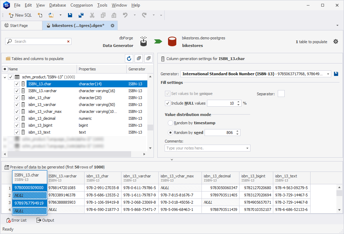Open the Edit menu
Image resolution: width=344 pixels, height=234 pixels.
click(28, 5)
